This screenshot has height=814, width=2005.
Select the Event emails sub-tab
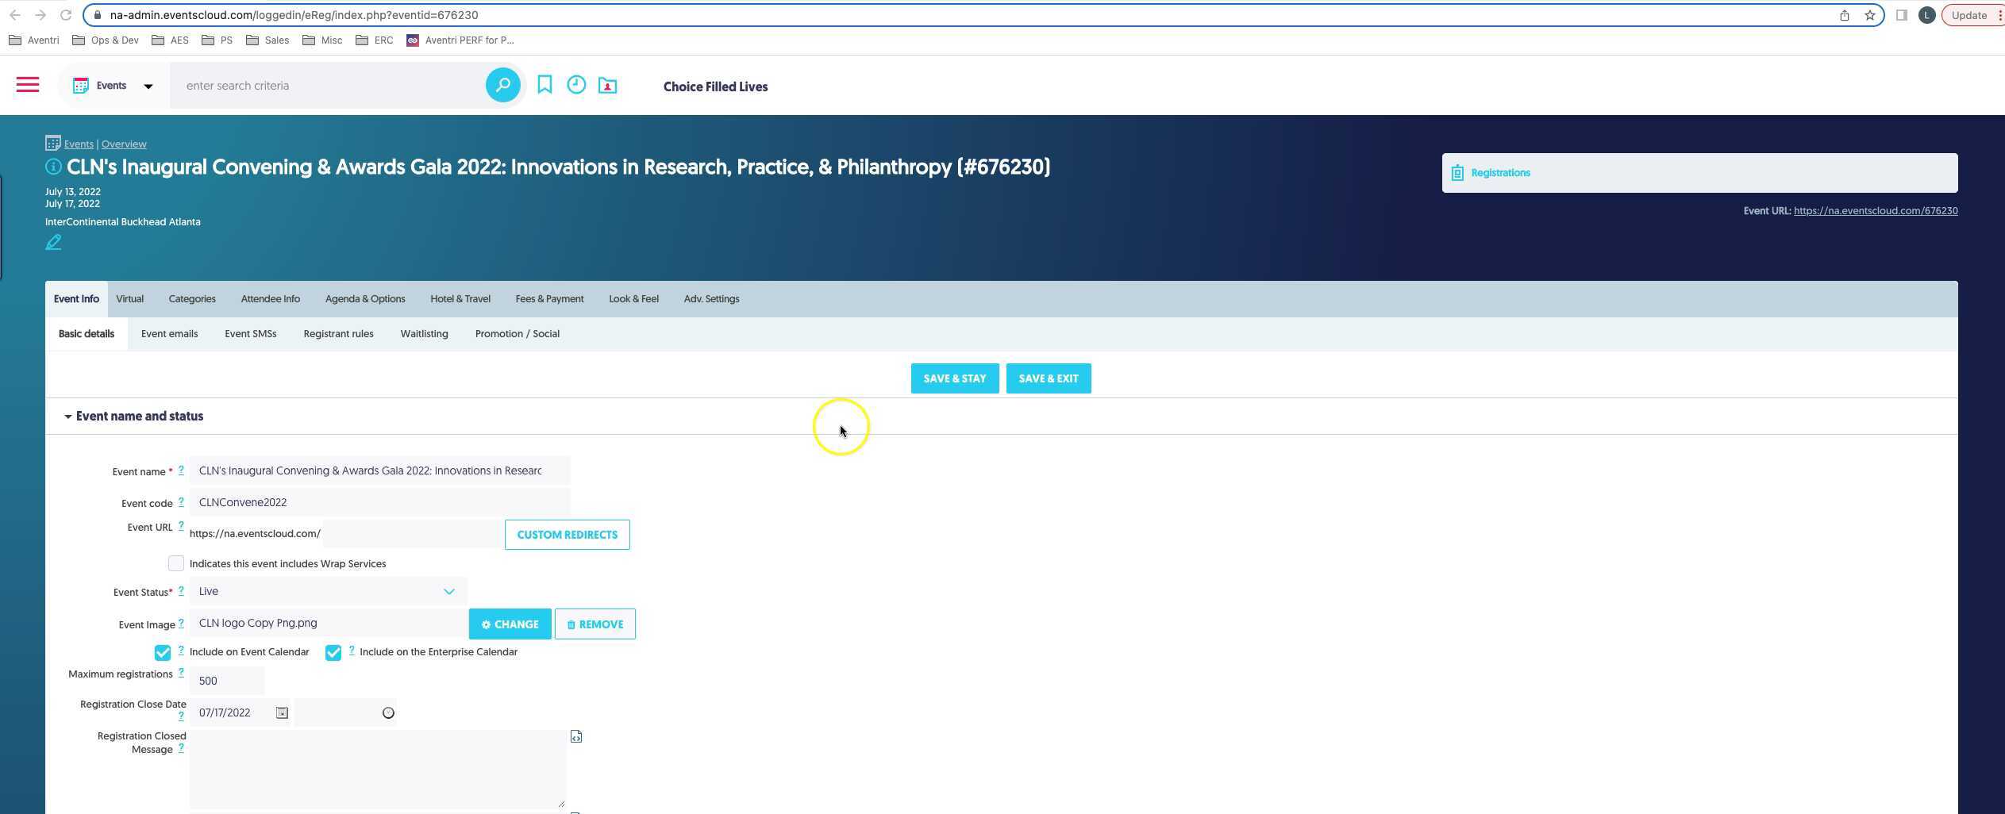[x=169, y=334]
